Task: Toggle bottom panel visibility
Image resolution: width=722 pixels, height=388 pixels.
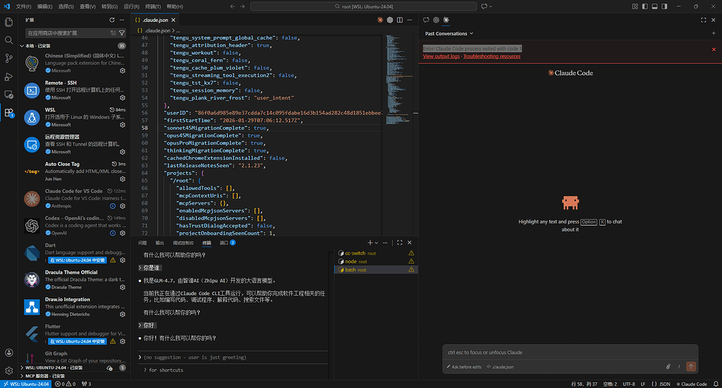Action: point(654,6)
